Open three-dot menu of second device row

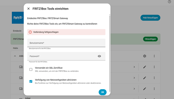[154, 78]
